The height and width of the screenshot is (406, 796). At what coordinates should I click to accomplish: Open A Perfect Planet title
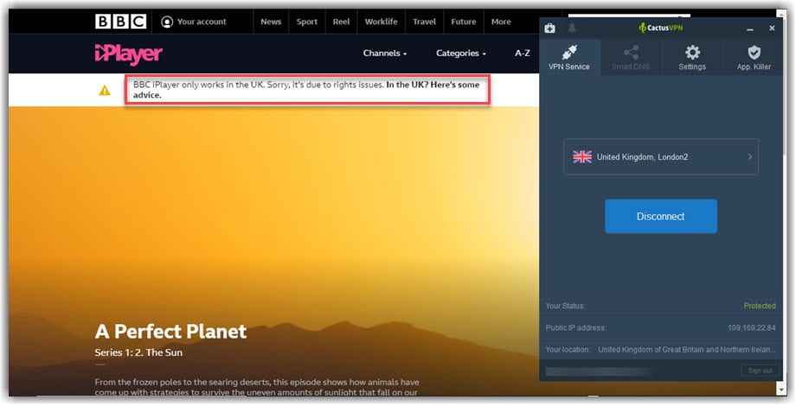170,332
